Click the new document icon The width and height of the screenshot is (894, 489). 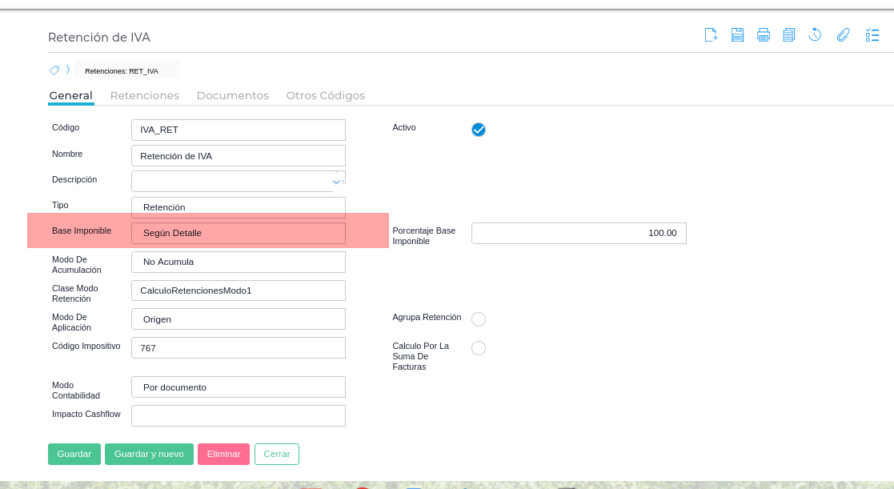pyautogui.click(x=711, y=34)
